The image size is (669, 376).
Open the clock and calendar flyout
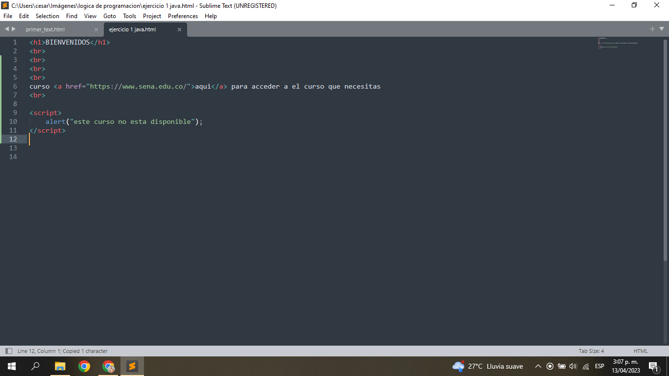point(625,366)
